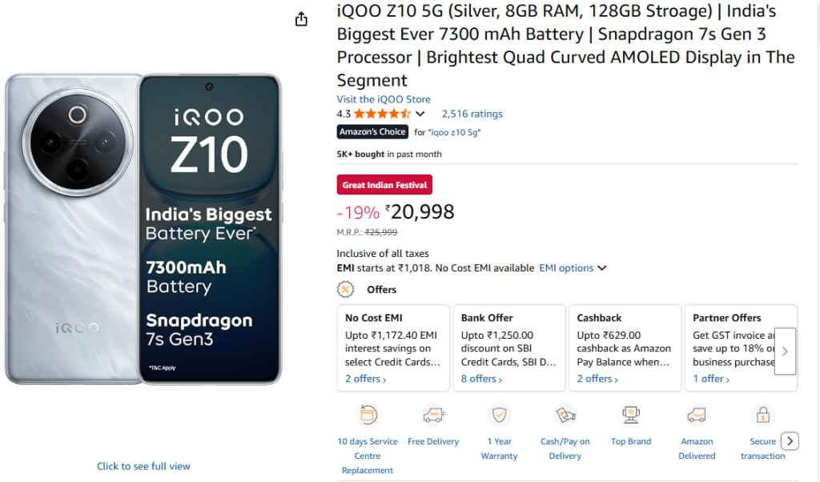Click the Secure transaction lock icon
820x482 pixels.
coord(762,414)
